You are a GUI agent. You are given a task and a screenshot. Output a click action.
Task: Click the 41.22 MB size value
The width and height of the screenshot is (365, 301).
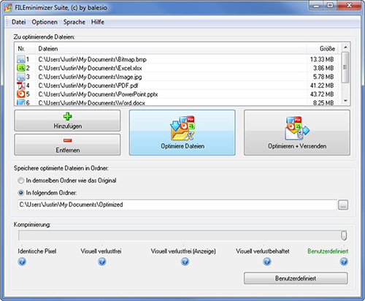[322, 85]
